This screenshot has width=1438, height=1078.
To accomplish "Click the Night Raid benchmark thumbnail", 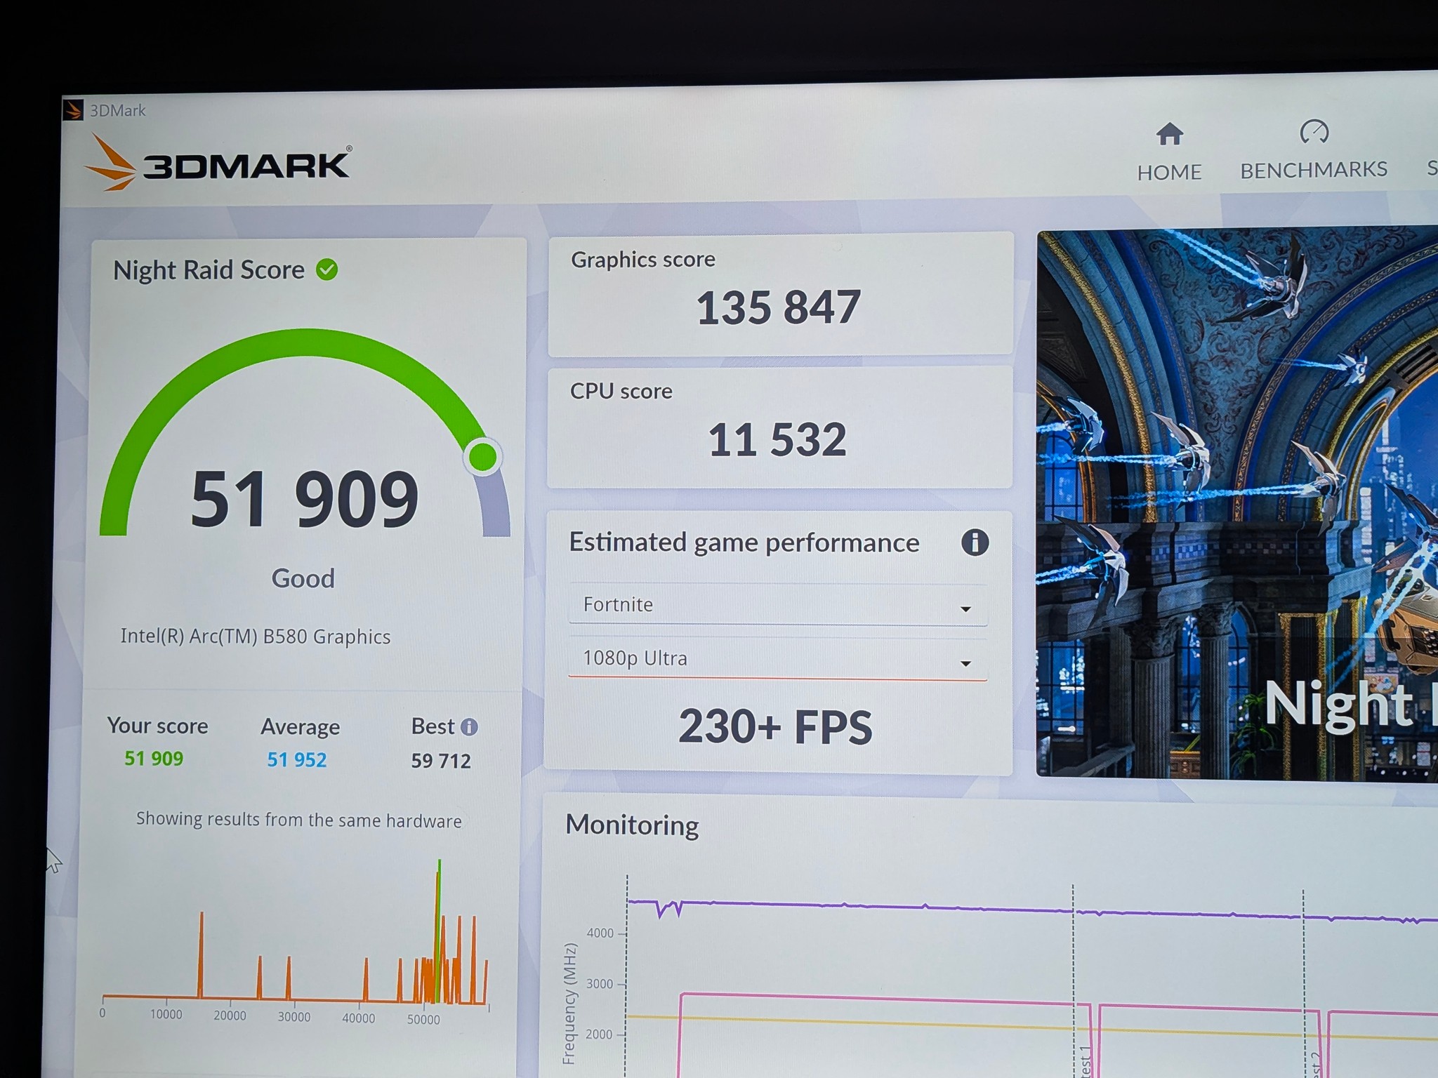I will (1237, 504).
